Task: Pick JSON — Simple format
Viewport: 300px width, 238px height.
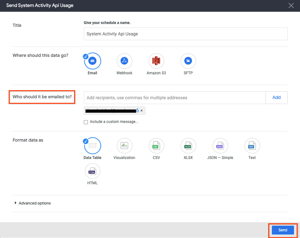Action: point(220,146)
